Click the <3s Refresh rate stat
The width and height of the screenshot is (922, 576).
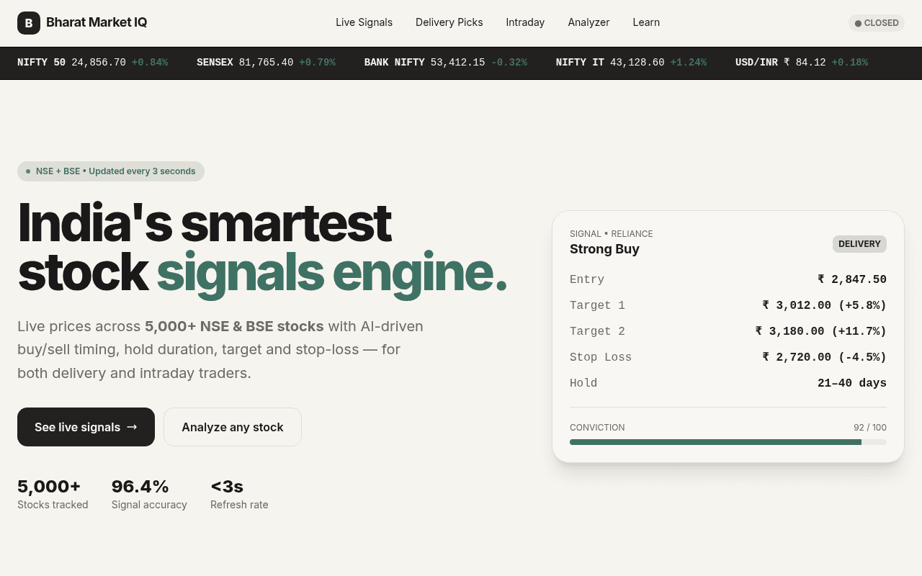pyautogui.click(x=239, y=495)
